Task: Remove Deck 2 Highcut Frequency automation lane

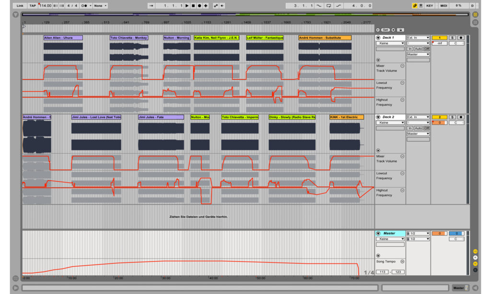Action: coord(402,190)
